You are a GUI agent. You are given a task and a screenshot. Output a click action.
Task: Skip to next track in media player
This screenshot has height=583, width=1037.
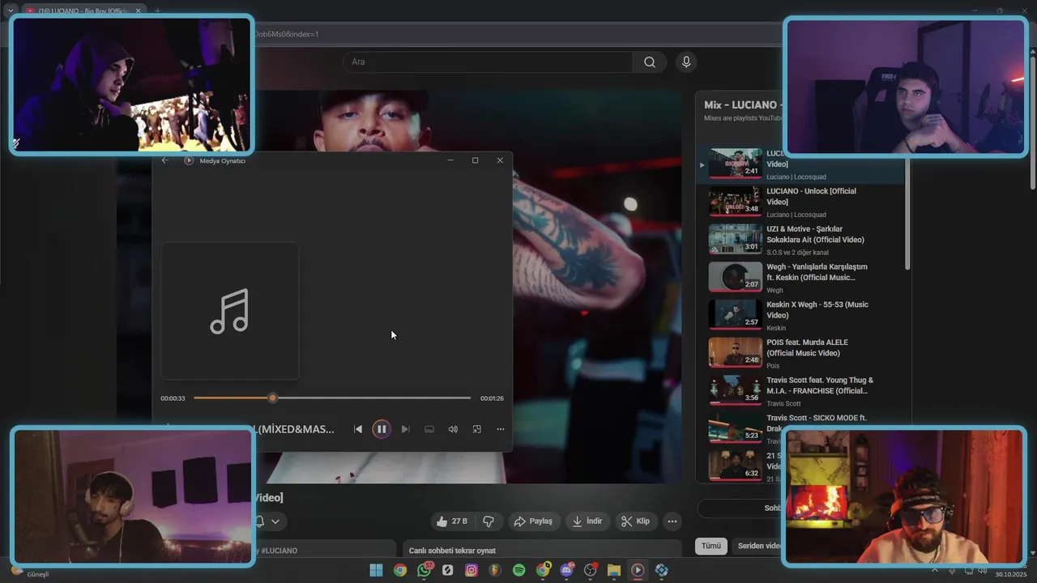[405, 429]
